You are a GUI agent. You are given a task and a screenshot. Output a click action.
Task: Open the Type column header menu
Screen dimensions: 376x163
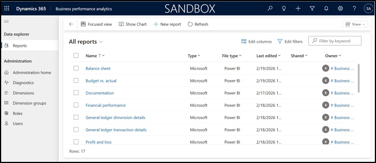[x=194, y=56]
